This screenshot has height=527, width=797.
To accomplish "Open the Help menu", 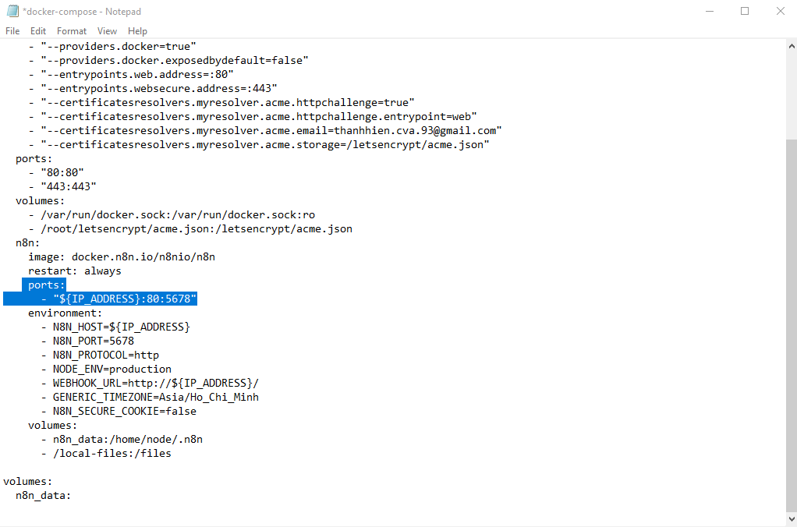I will click(137, 30).
